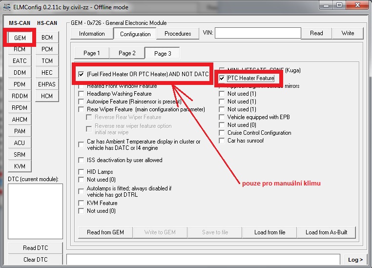Click Read from GEM button
Screen dimensions: 372x268
click(104, 232)
